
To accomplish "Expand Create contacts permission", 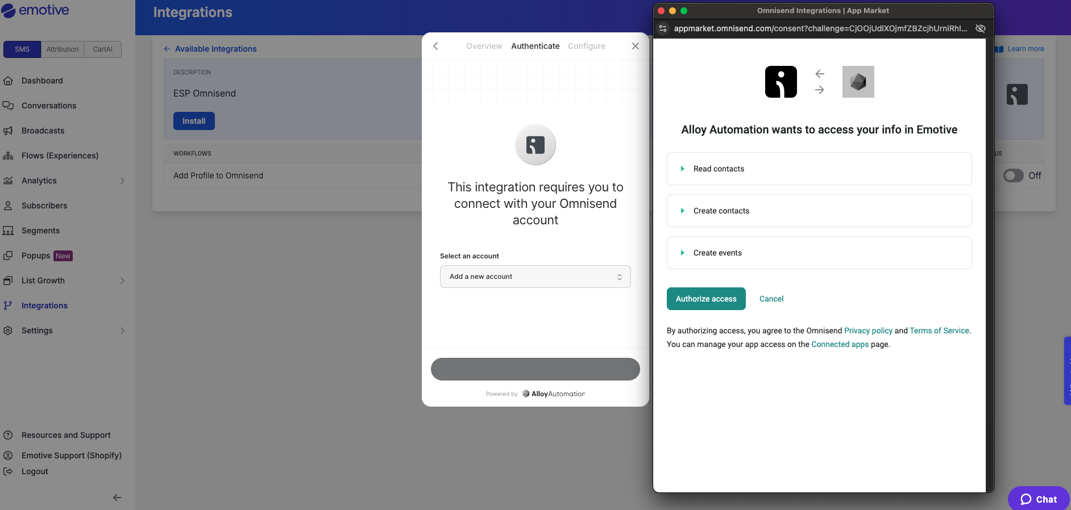I will pyautogui.click(x=819, y=211).
